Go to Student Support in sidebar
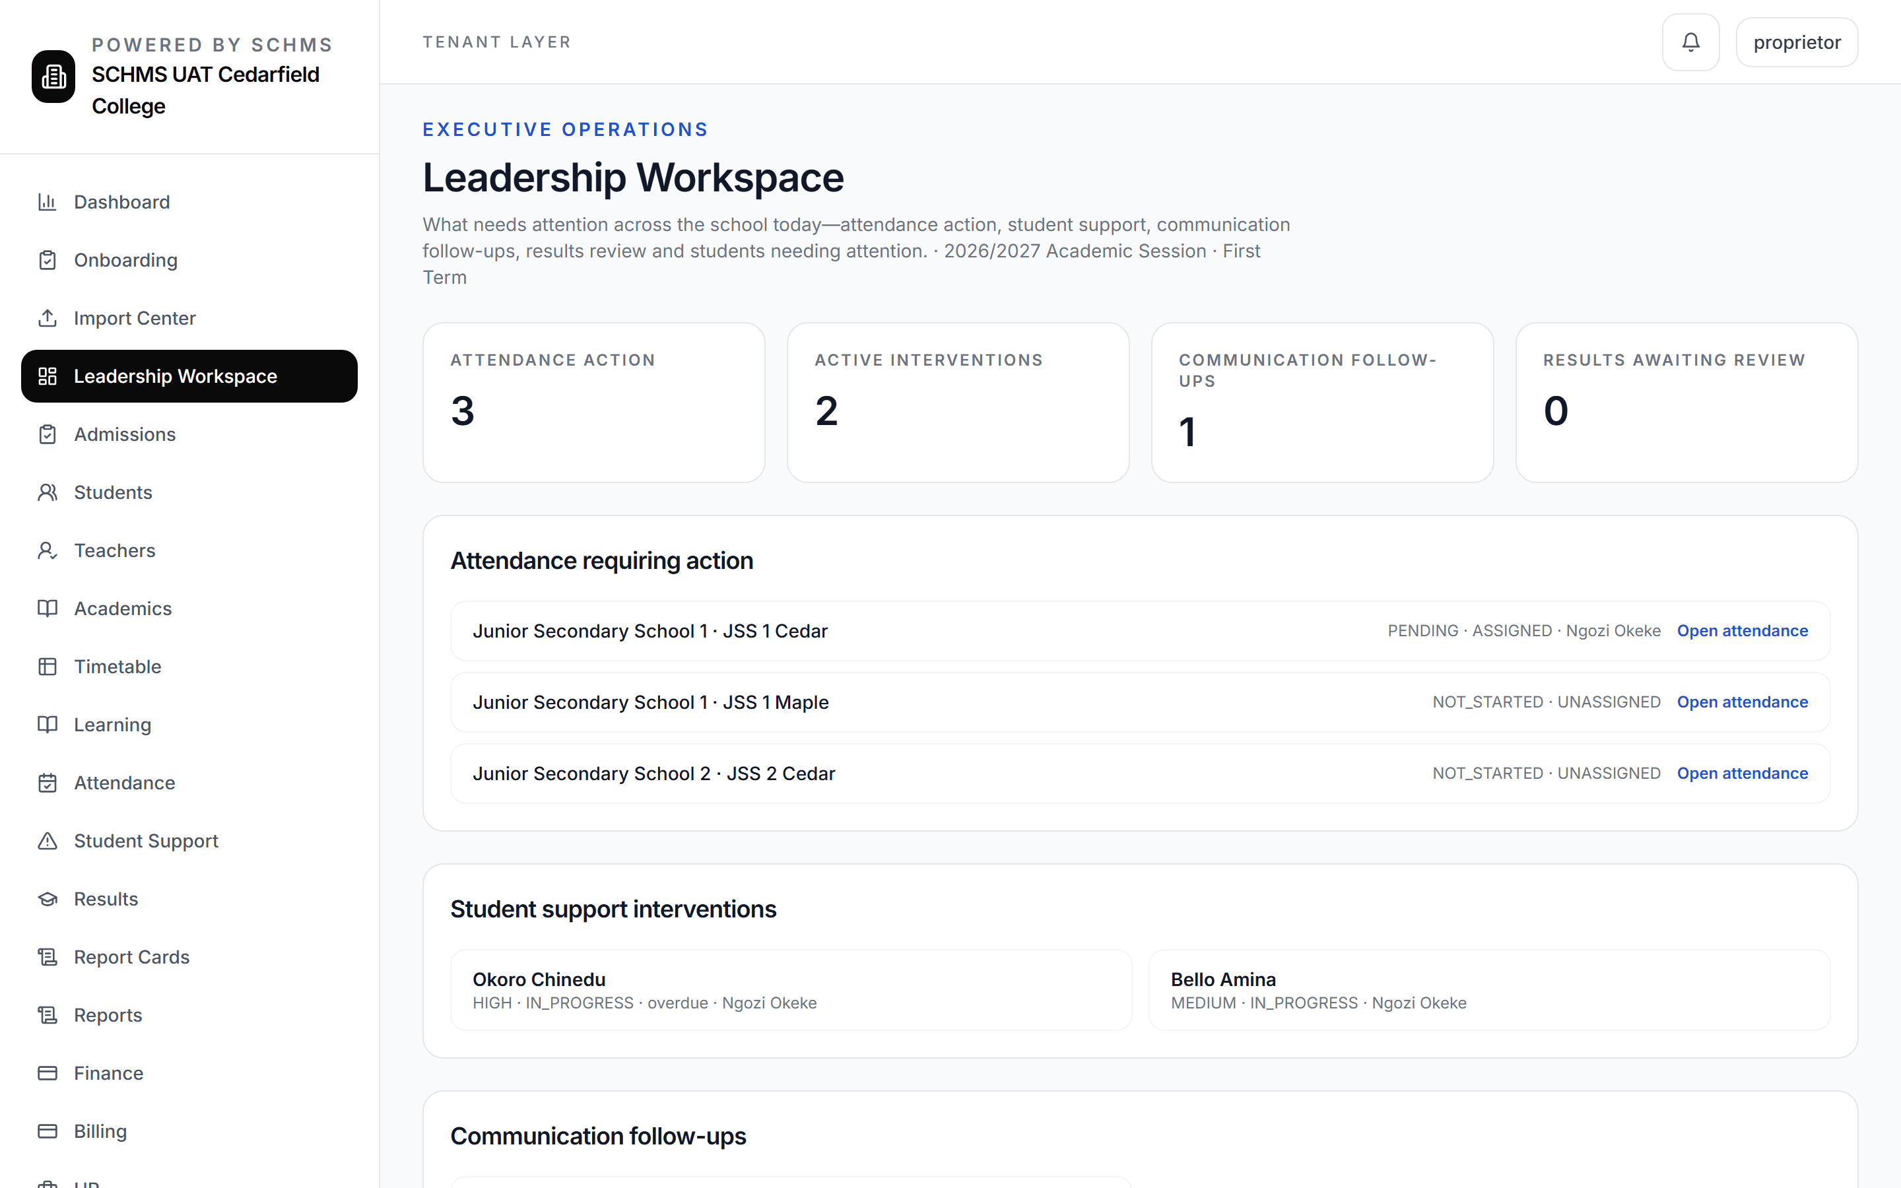This screenshot has height=1188, width=1901. point(189,841)
